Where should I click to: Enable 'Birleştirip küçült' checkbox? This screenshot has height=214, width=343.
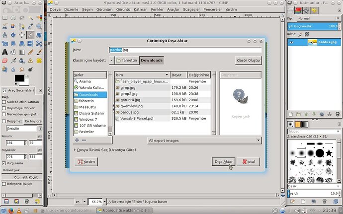coord(3,184)
